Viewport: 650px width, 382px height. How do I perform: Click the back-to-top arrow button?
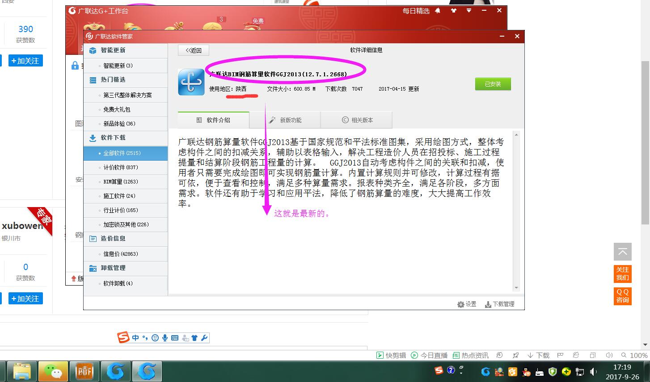[622, 252]
